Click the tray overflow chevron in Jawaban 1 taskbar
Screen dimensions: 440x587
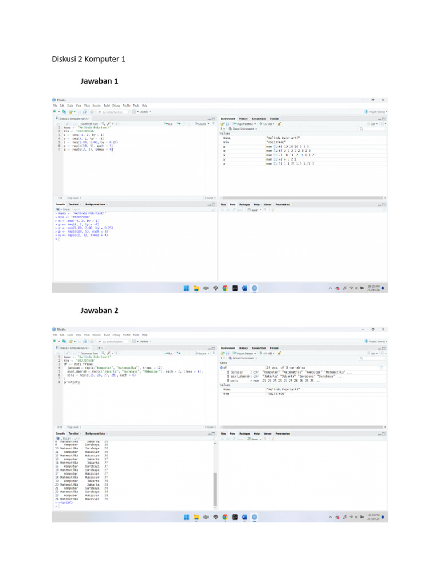(331, 288)
